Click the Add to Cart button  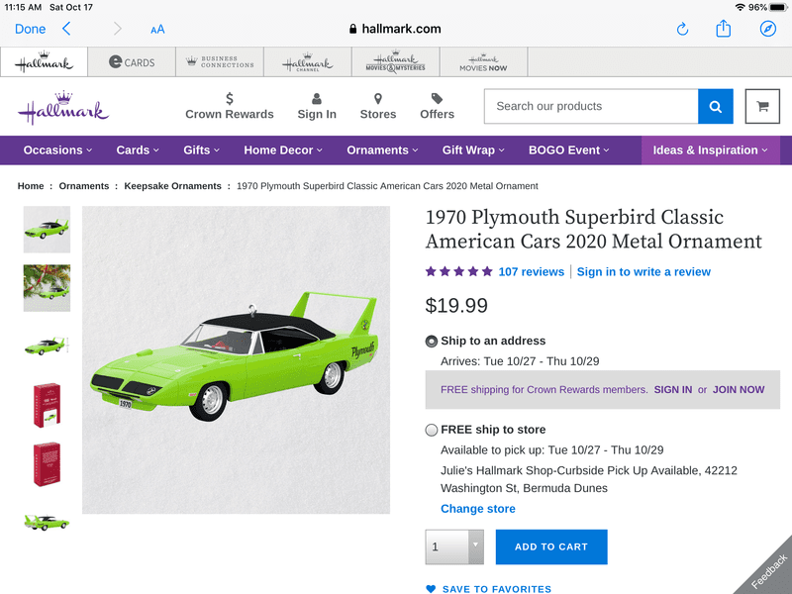[x=551, y=546]
